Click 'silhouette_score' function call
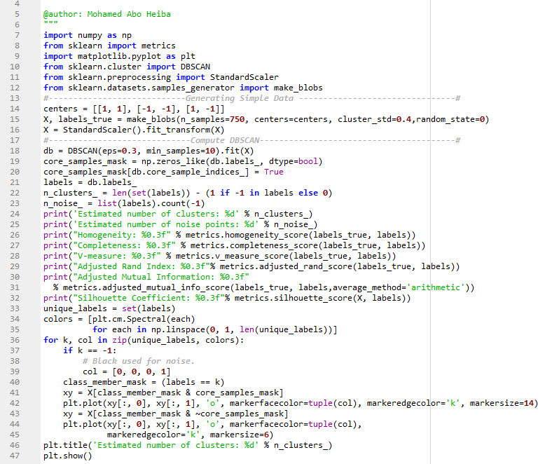 click(x=312, y=298)
